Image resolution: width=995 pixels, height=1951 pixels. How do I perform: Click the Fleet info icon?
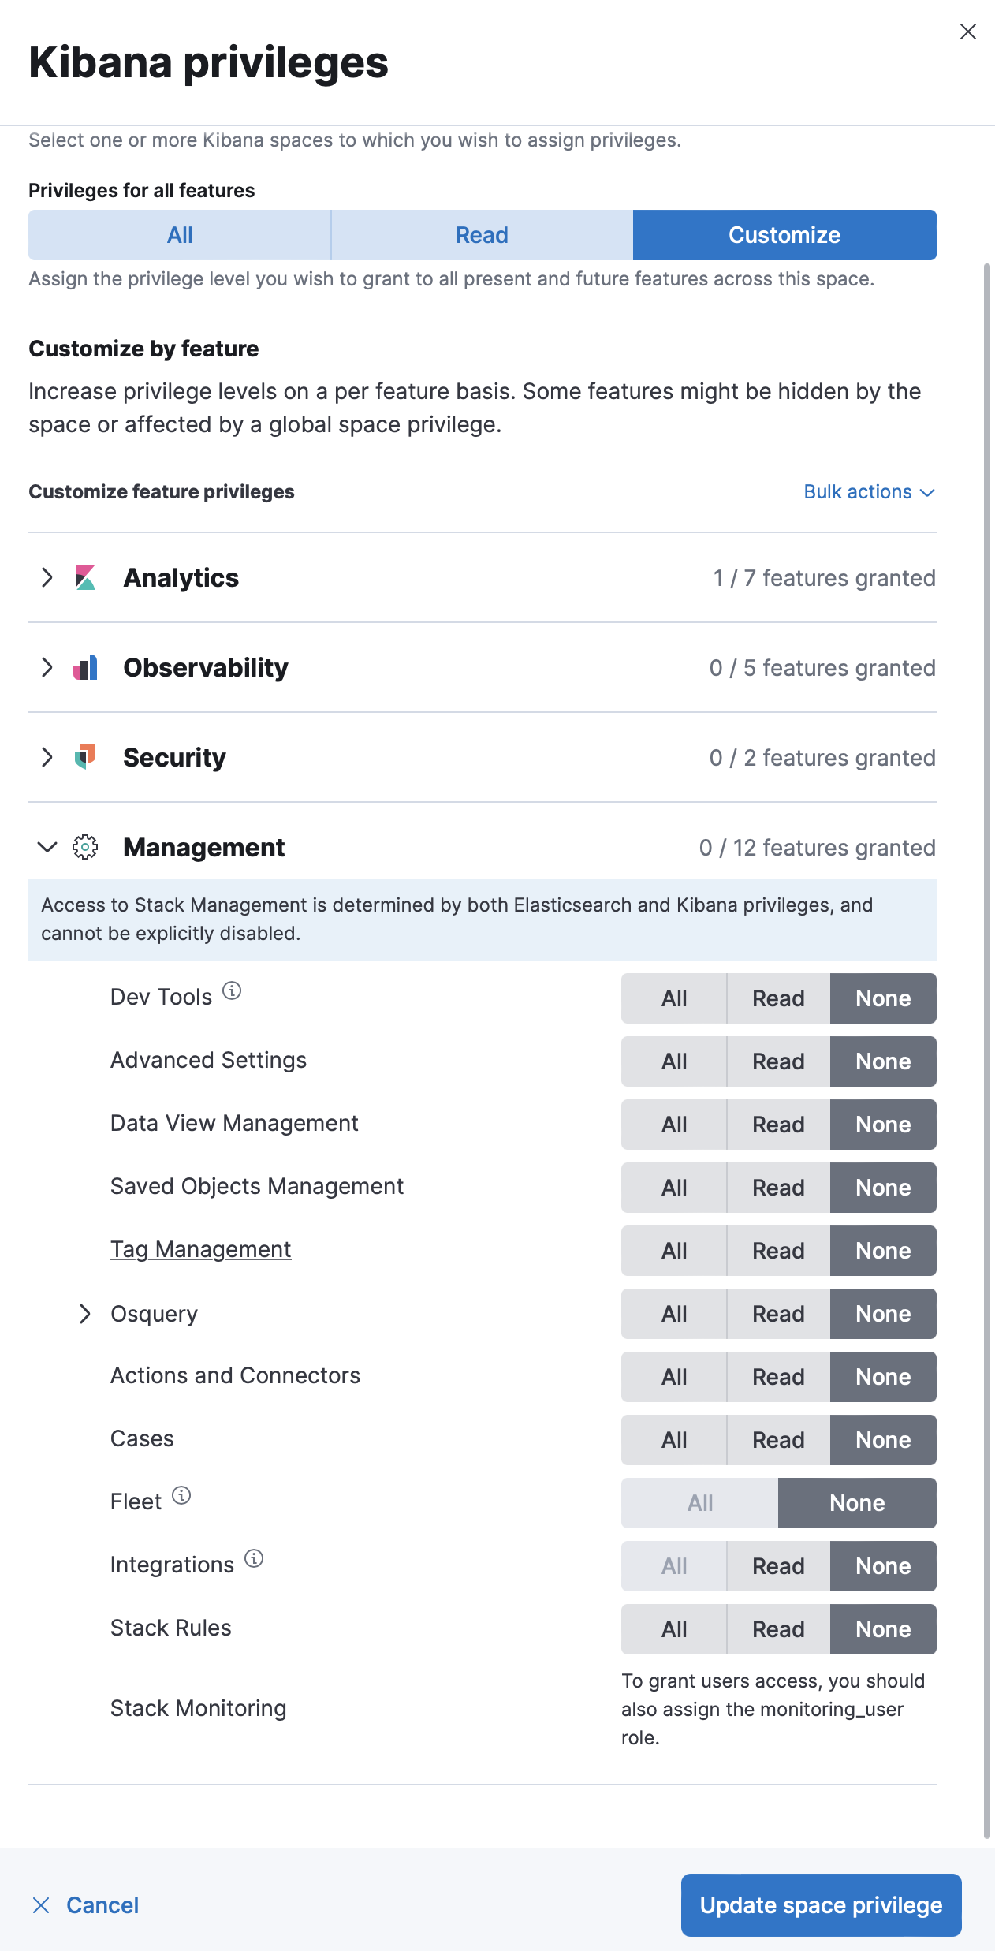tap(181, 1494)
